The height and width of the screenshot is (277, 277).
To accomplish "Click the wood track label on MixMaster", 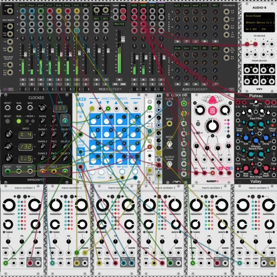I will point(40,6).
